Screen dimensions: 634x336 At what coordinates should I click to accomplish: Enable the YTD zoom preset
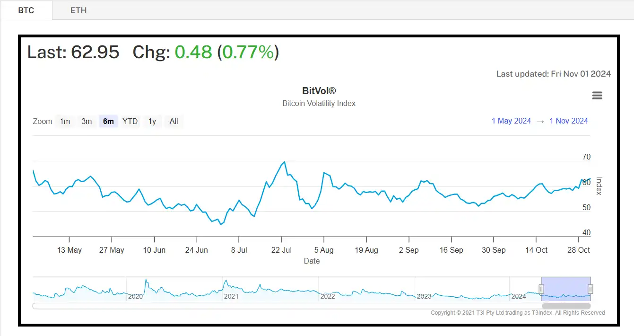coord(130,121)
